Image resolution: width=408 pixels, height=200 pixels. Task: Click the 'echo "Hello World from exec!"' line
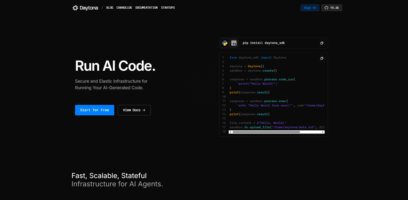tap(281, 105)
